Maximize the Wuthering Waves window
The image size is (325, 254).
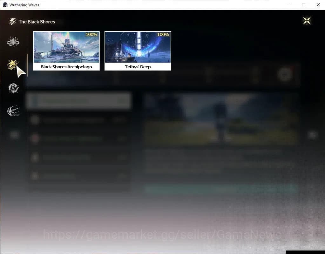(304, 5)
